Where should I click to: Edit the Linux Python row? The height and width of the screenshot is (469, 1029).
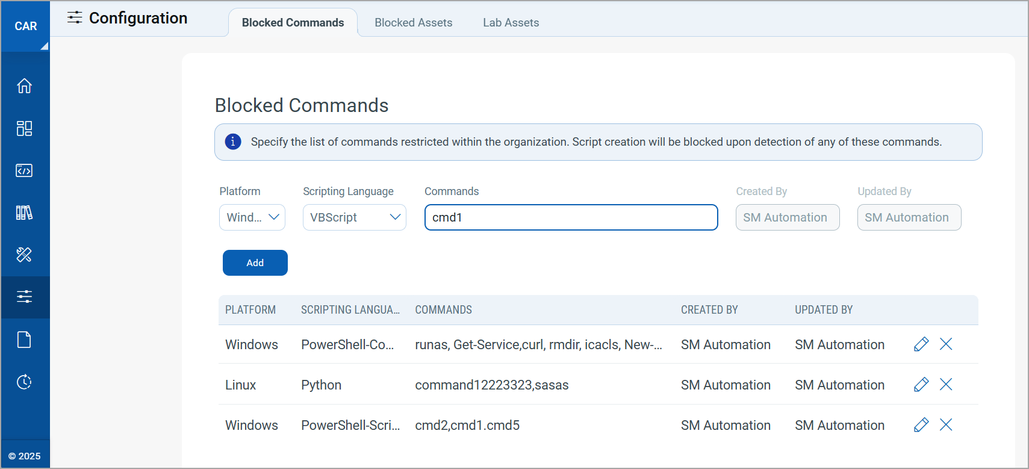coord(921,385)
